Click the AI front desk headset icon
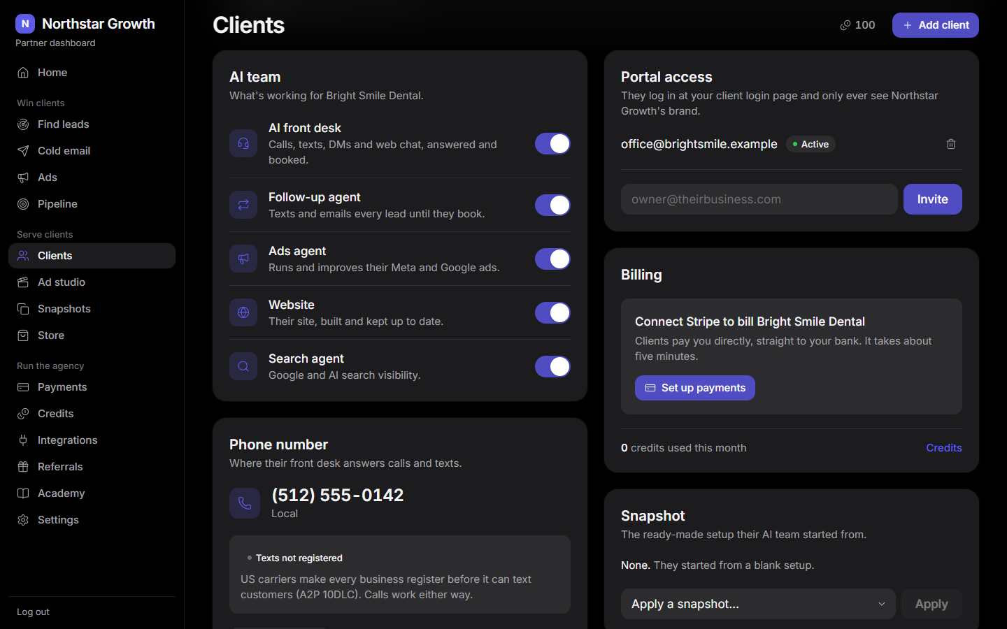 coord(243,143)
